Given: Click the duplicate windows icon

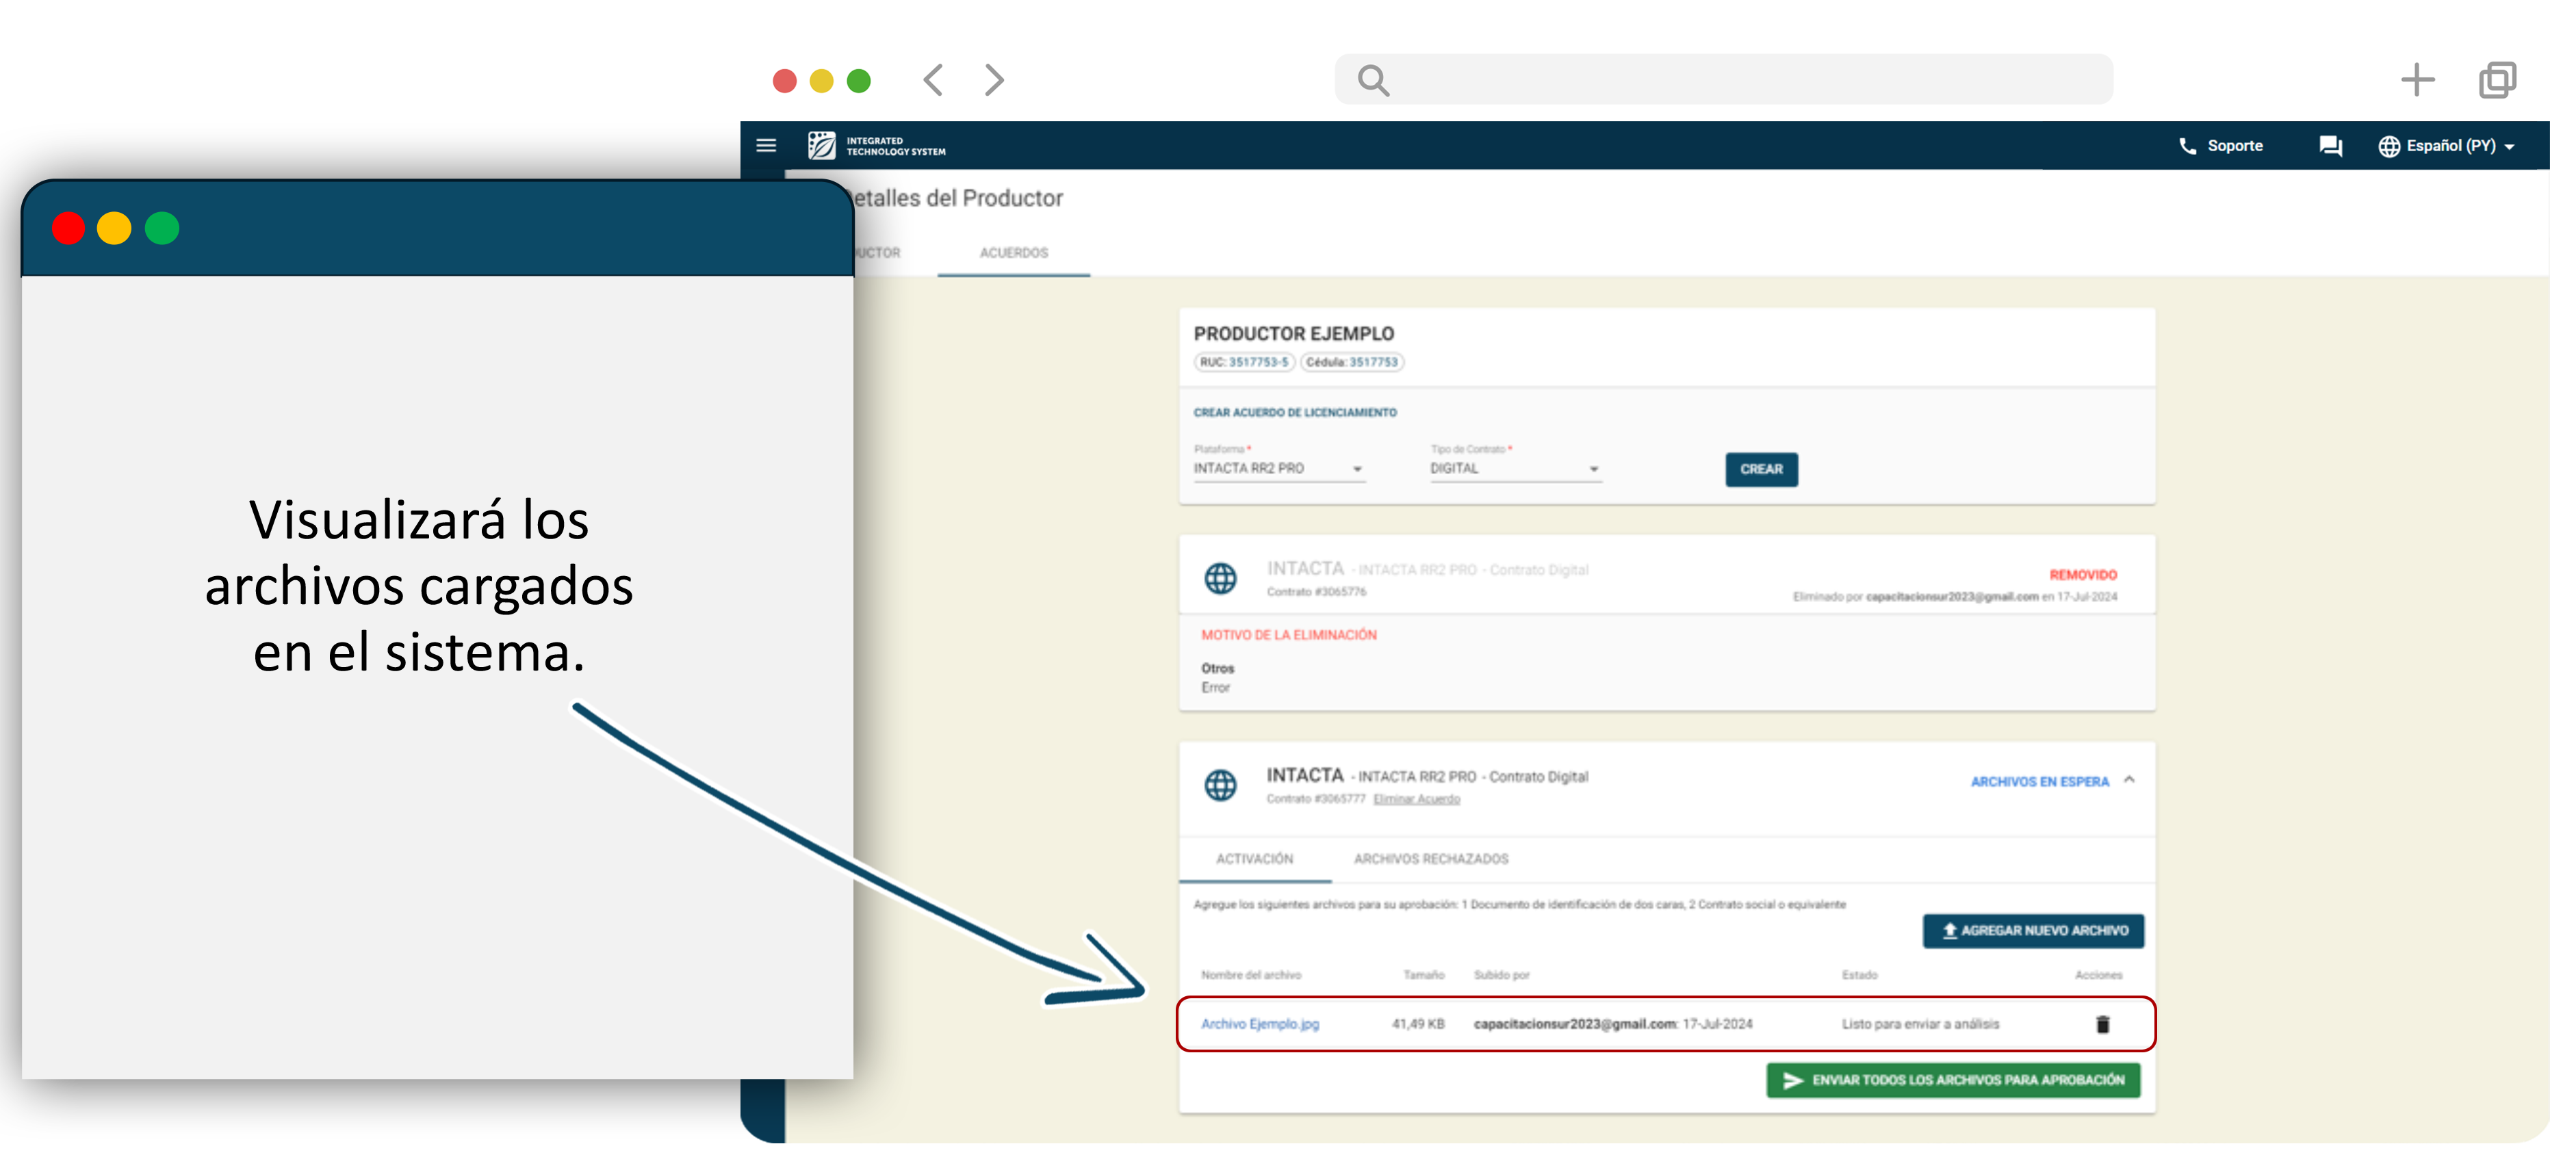Looking at the screenshot, I should pos(2497,80).
